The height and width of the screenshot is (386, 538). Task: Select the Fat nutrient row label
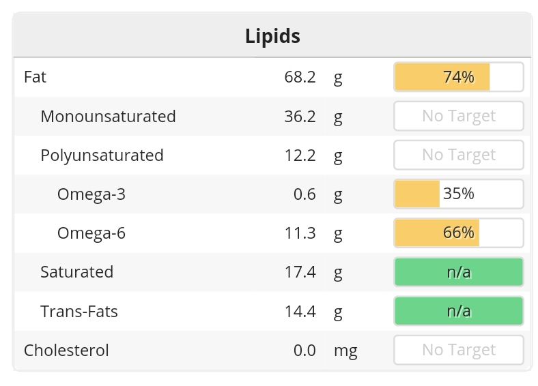[36, 77]
